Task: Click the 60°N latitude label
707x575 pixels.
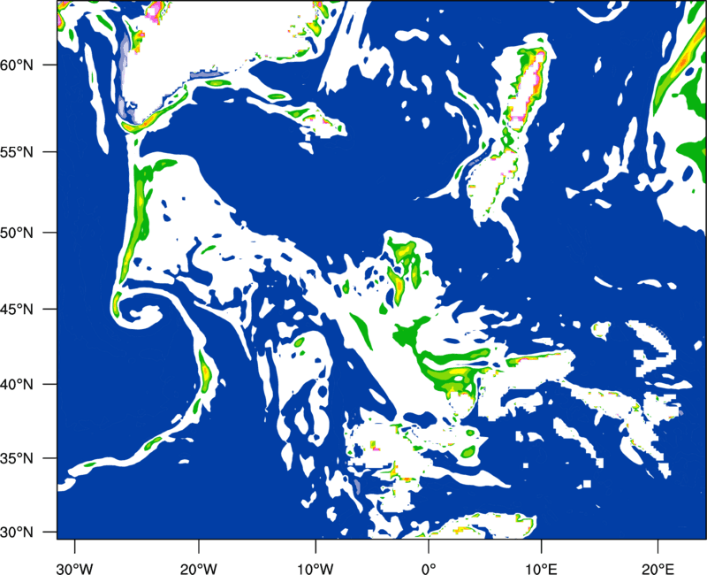Action: (x=17, y=65)
